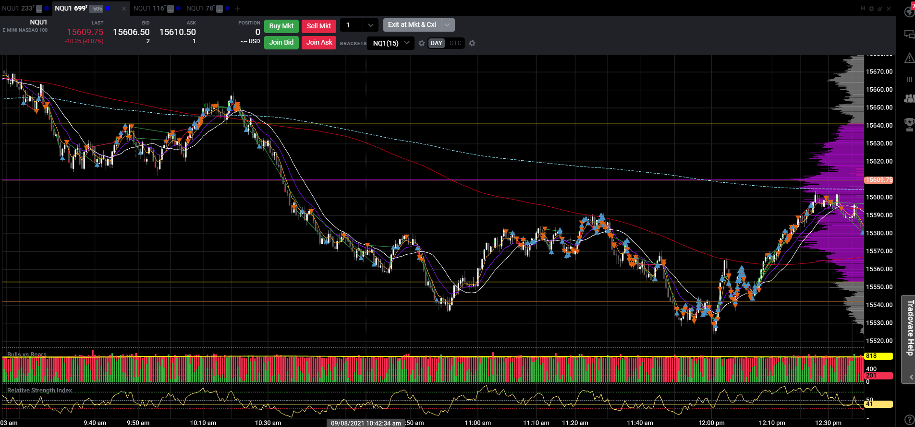Add a new chart tab with plus
Viewport: 915px width, 427px height.
tap(238, 9)
